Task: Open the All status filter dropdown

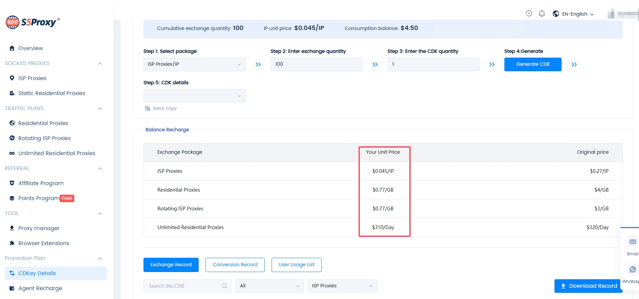Action: (270, 286)
